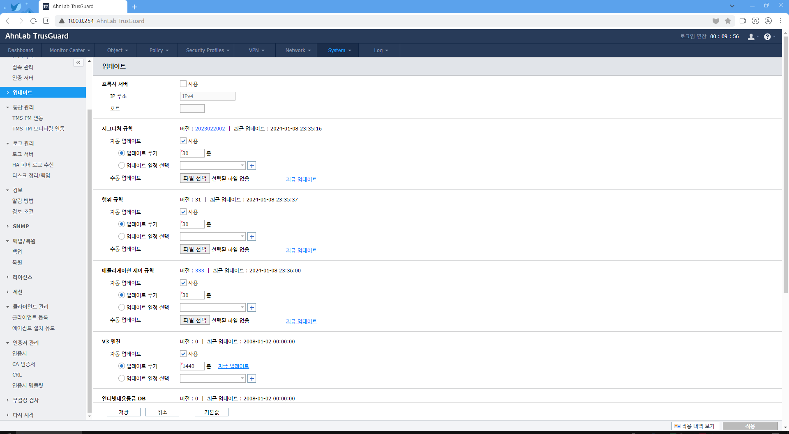
Task: Add schedule plus icon for 애플리케이션 제어 규칙
Action: (252, 308)
